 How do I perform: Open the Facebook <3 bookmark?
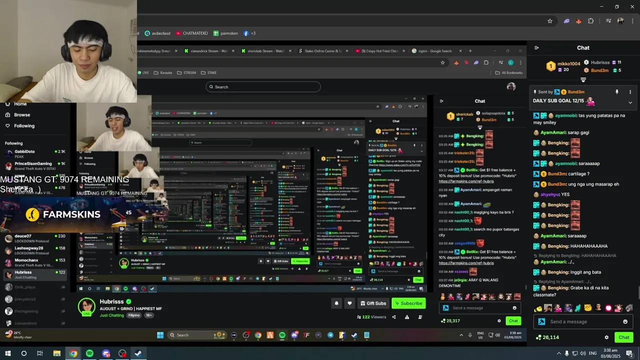pyautogui.click(x=249, y=33)
